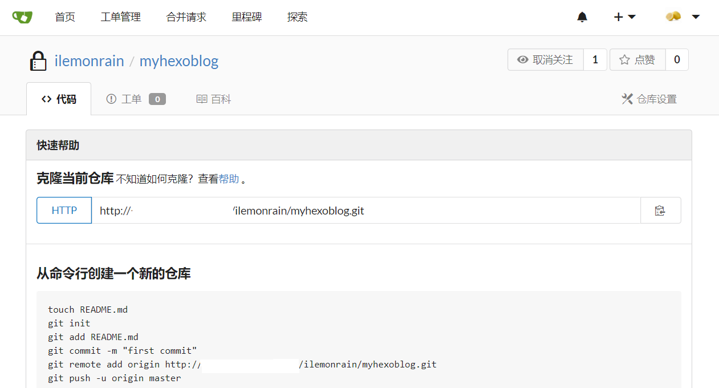Copy the clone URL with clipboard icon
The image size is (719, 388).
pos(660,211)
